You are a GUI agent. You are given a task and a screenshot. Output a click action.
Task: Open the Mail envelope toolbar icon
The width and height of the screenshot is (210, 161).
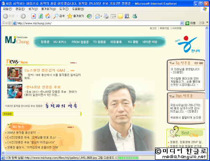tap(98, 16)
